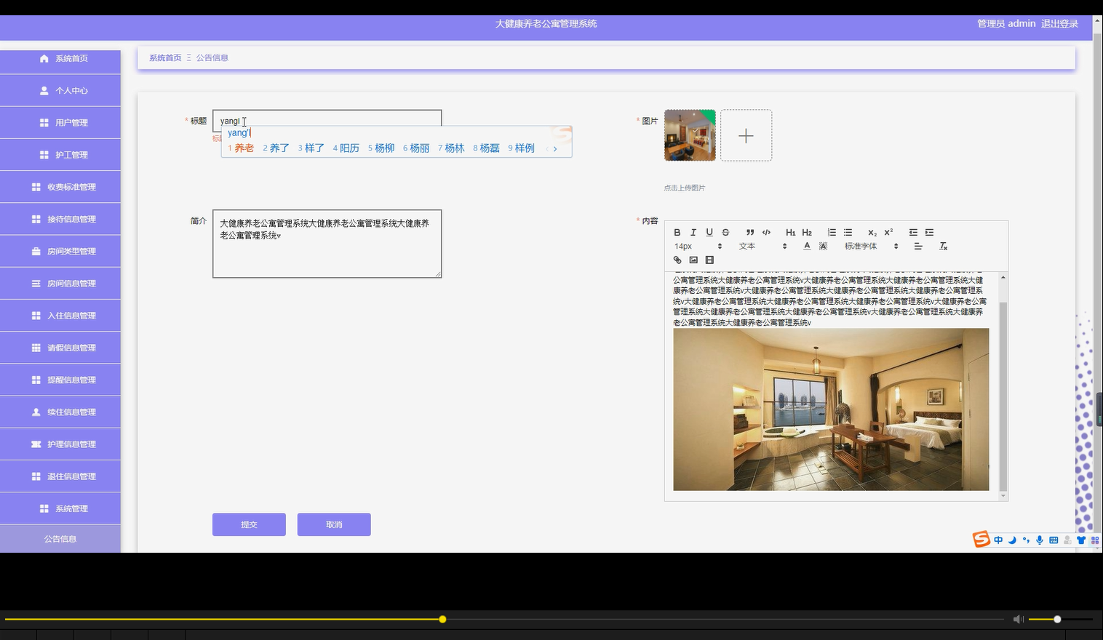Viewport: 1103px width, 640px height.
Task: Open the text alignment dropdown
Action: (918, 247)
